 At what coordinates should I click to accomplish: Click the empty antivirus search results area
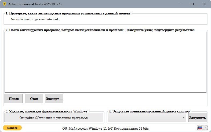pyautogui.click(x=105, y=62)
